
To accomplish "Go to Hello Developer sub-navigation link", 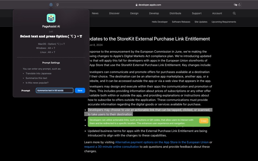I will (160, 22).
